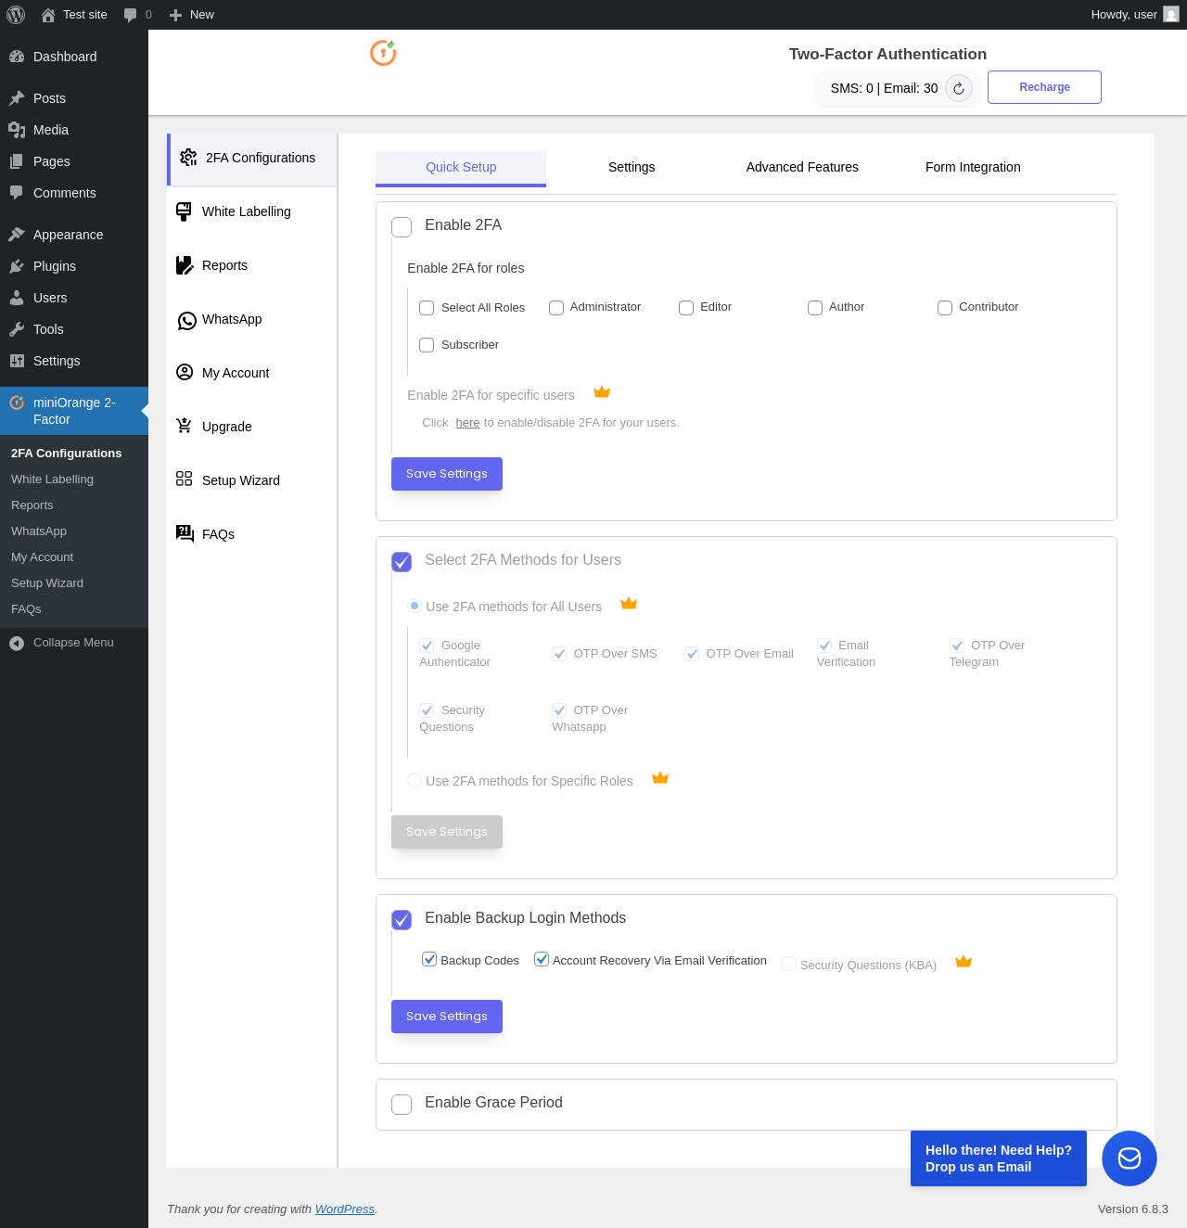Select Use 2FA methods for Specific Roles

coord(415,780)
